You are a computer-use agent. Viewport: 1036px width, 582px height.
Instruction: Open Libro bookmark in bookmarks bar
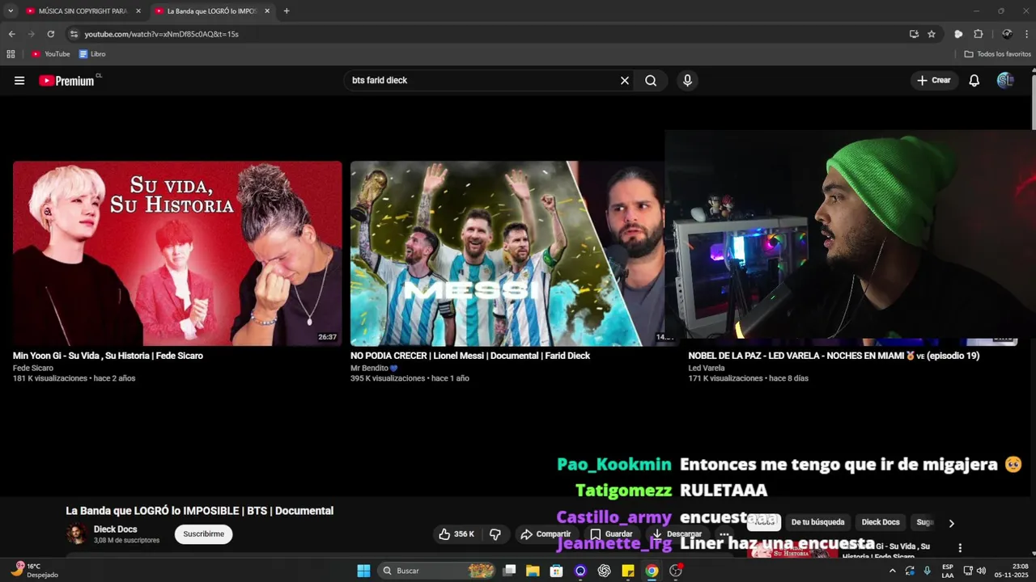coord(92,54)
